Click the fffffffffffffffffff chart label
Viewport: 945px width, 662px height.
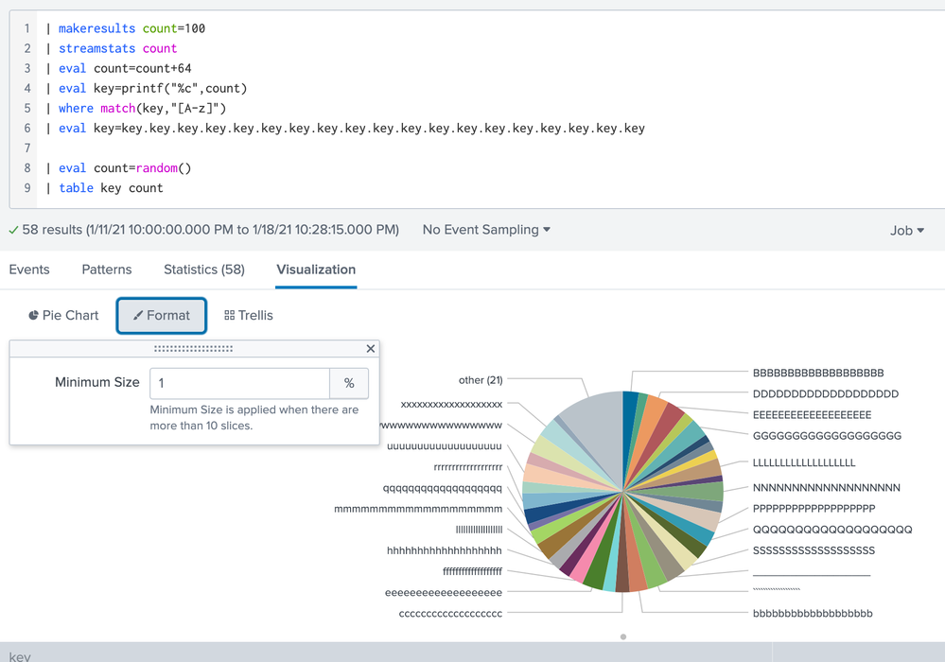pyautogui.click(x=473, y=571)
